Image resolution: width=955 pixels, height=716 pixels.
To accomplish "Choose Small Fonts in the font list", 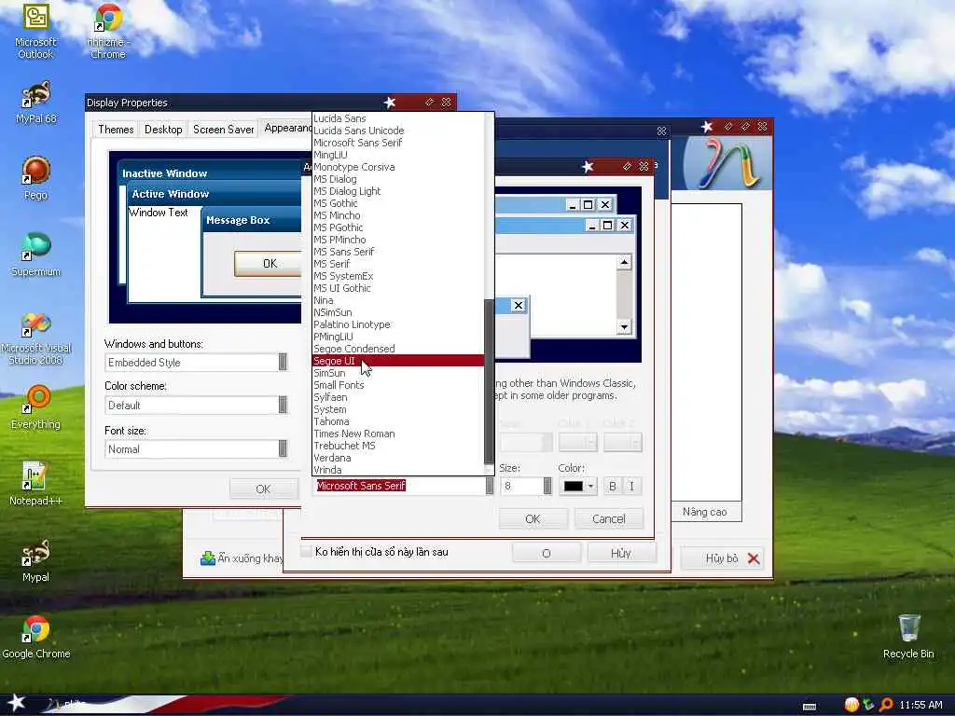I will click(x=397, y=385).
